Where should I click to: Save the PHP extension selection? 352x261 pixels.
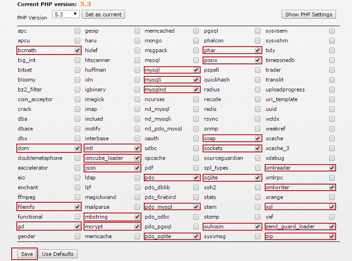pyautogui.click(x=27, y=254)
